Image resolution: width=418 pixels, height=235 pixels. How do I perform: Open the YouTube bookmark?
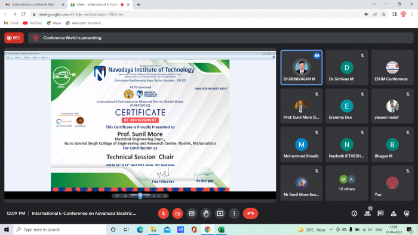click(x=33, y=23)
